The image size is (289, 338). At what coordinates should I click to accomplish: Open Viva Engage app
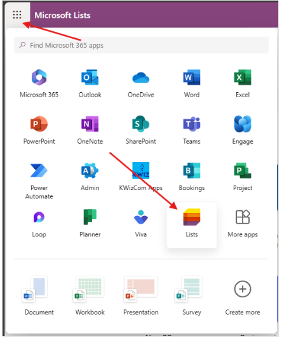[x=243, y=130]
